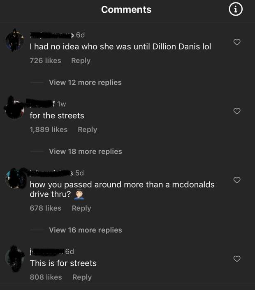Reply to the Dillion Danis comment
This screenshot has width=255, height=290.
(81, 61)
